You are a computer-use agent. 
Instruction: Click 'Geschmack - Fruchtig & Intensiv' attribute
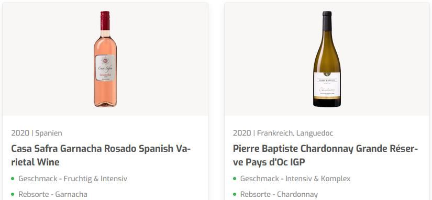73,179
